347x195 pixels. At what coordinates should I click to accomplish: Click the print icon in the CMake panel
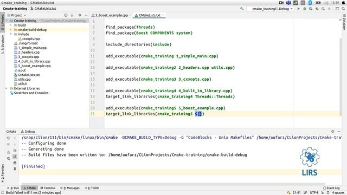[15, 162]
